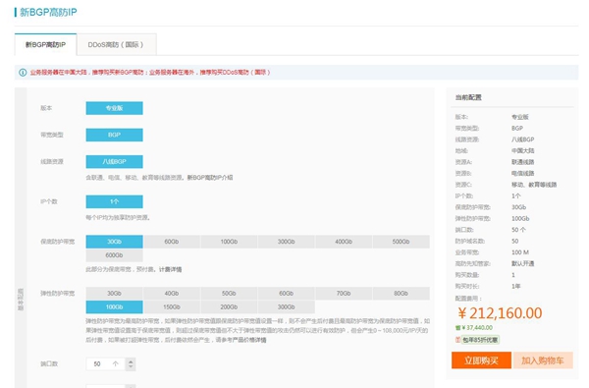This screenshot has height=388, width=589.
Task: Click the ¥37,440.00 savings amount
Action: 477,328
